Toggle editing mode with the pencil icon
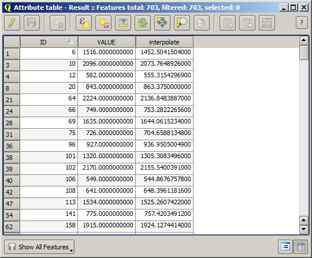This screenshot has height=258, width=312. coord(12,23)
